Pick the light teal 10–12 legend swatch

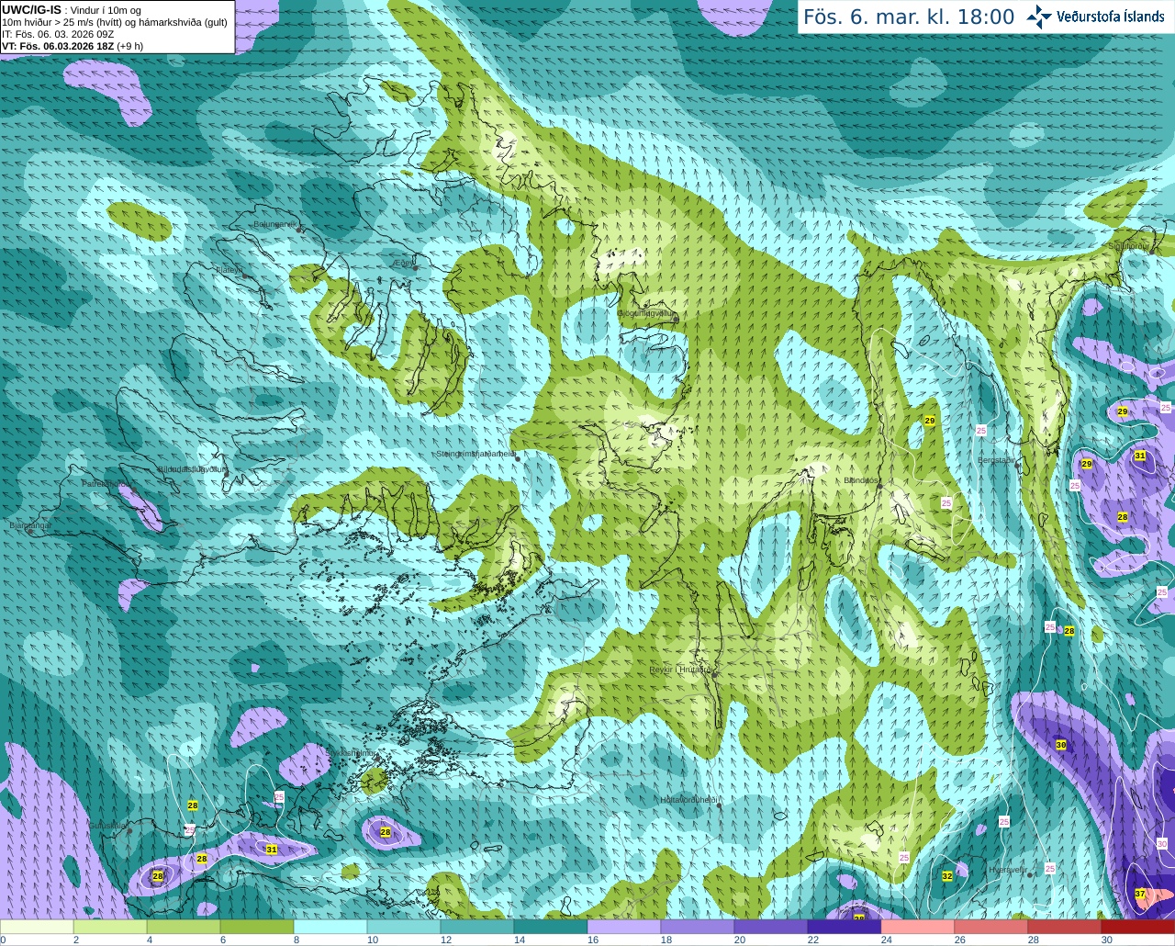(x=404, y=927)
